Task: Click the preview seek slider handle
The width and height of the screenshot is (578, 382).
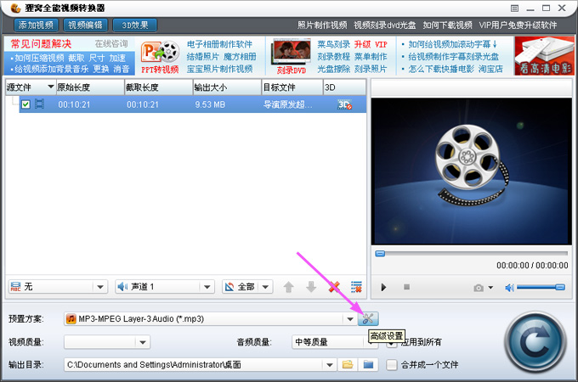Action: pos(380,254)
